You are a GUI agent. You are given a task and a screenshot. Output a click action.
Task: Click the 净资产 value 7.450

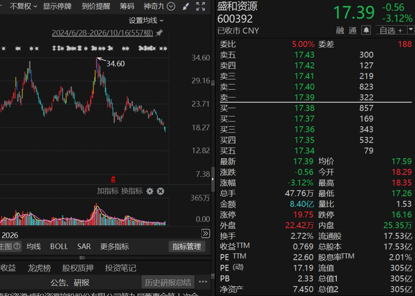click(x=303, y=289)
